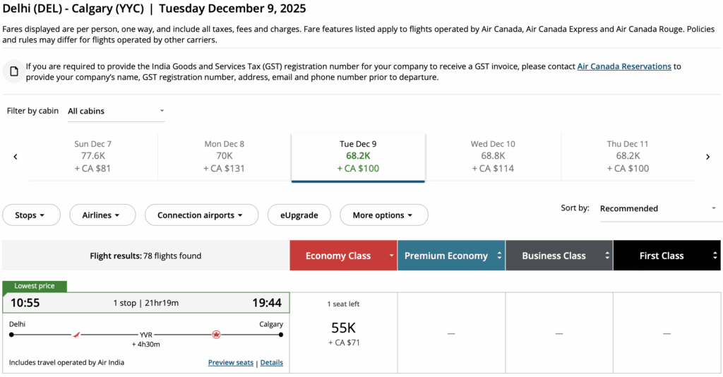Click the Air Canada maple leaf icon
Image resolution: width=723 pixels, height=377 pixels.
(216, 335)
